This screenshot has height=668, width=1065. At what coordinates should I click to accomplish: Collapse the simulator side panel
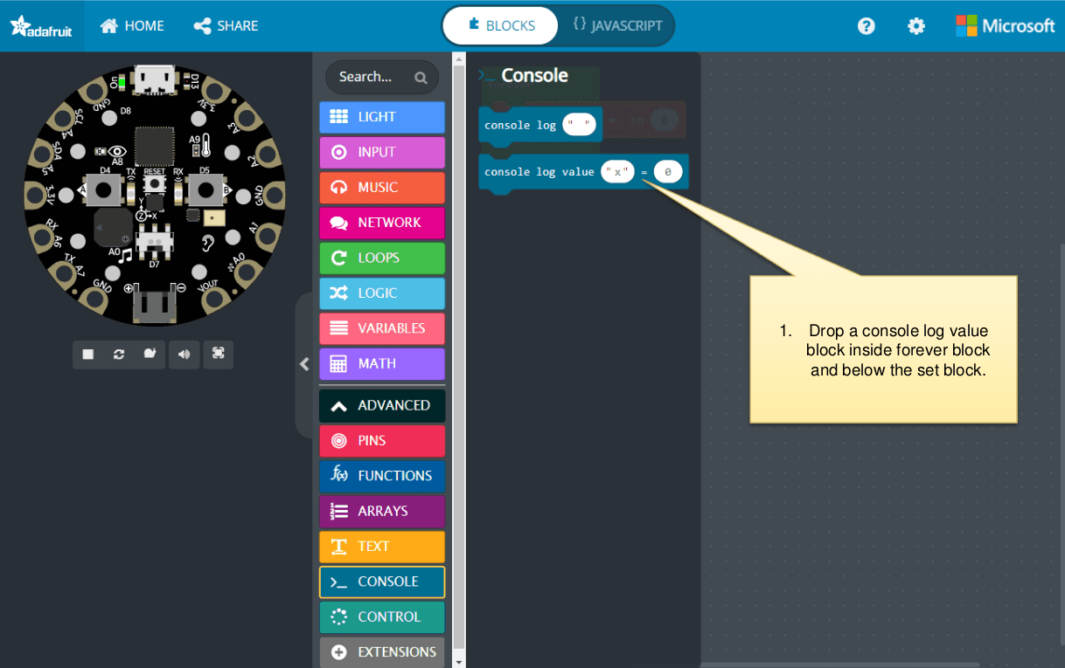tap(304, 364)
